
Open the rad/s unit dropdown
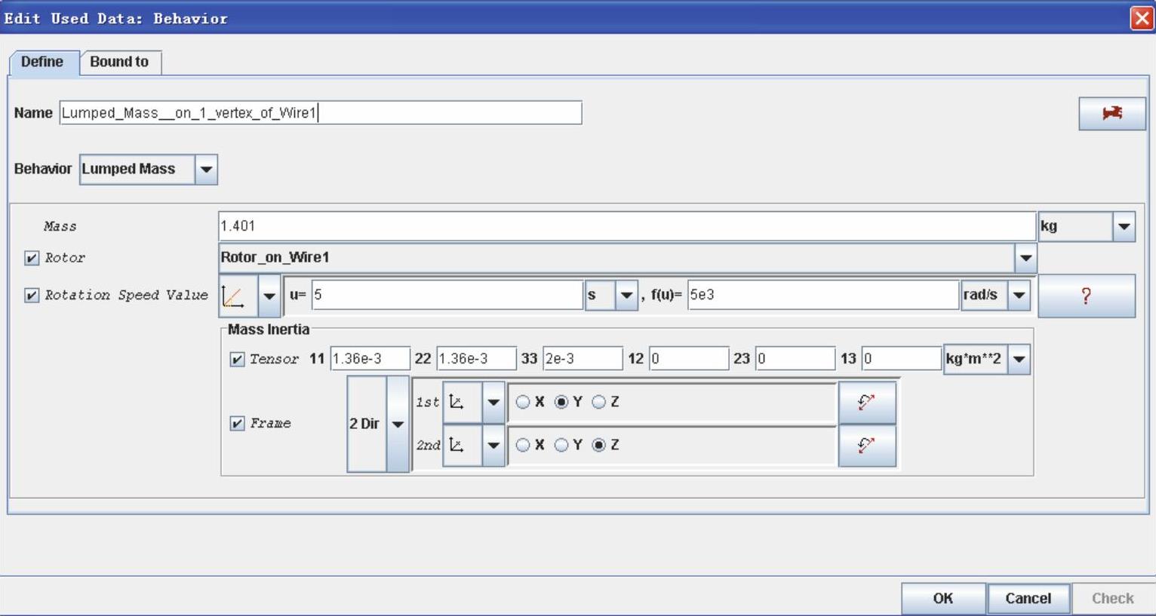click(x=1019, y=295)
